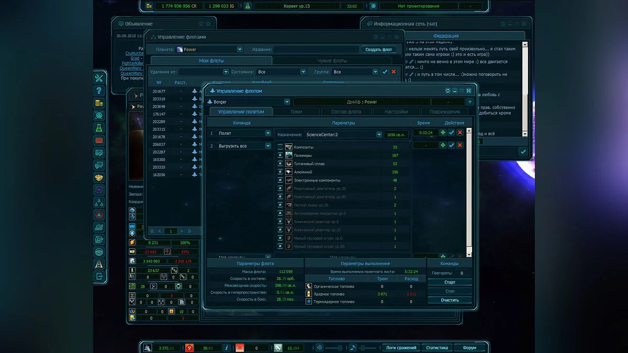Adjust the music volume slider
Screen dimensions: 628x353
tap(368, 347)
